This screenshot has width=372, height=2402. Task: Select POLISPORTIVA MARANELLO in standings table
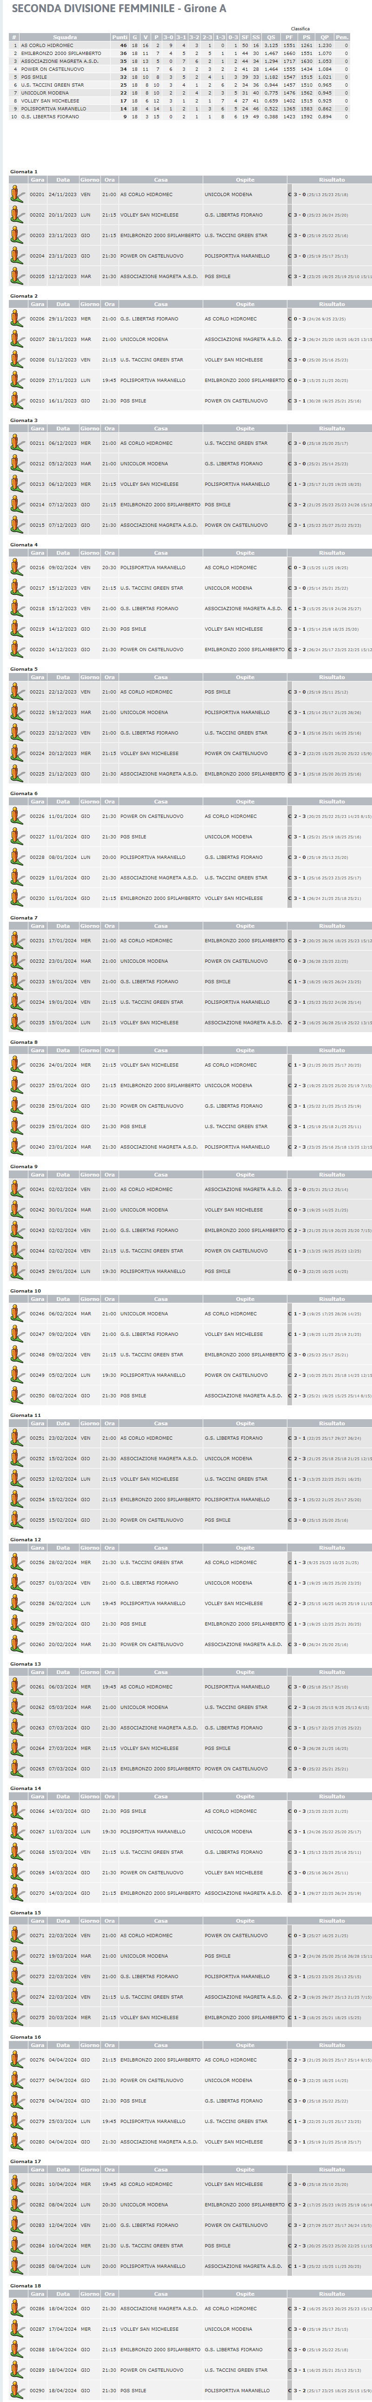pos(53,108)
